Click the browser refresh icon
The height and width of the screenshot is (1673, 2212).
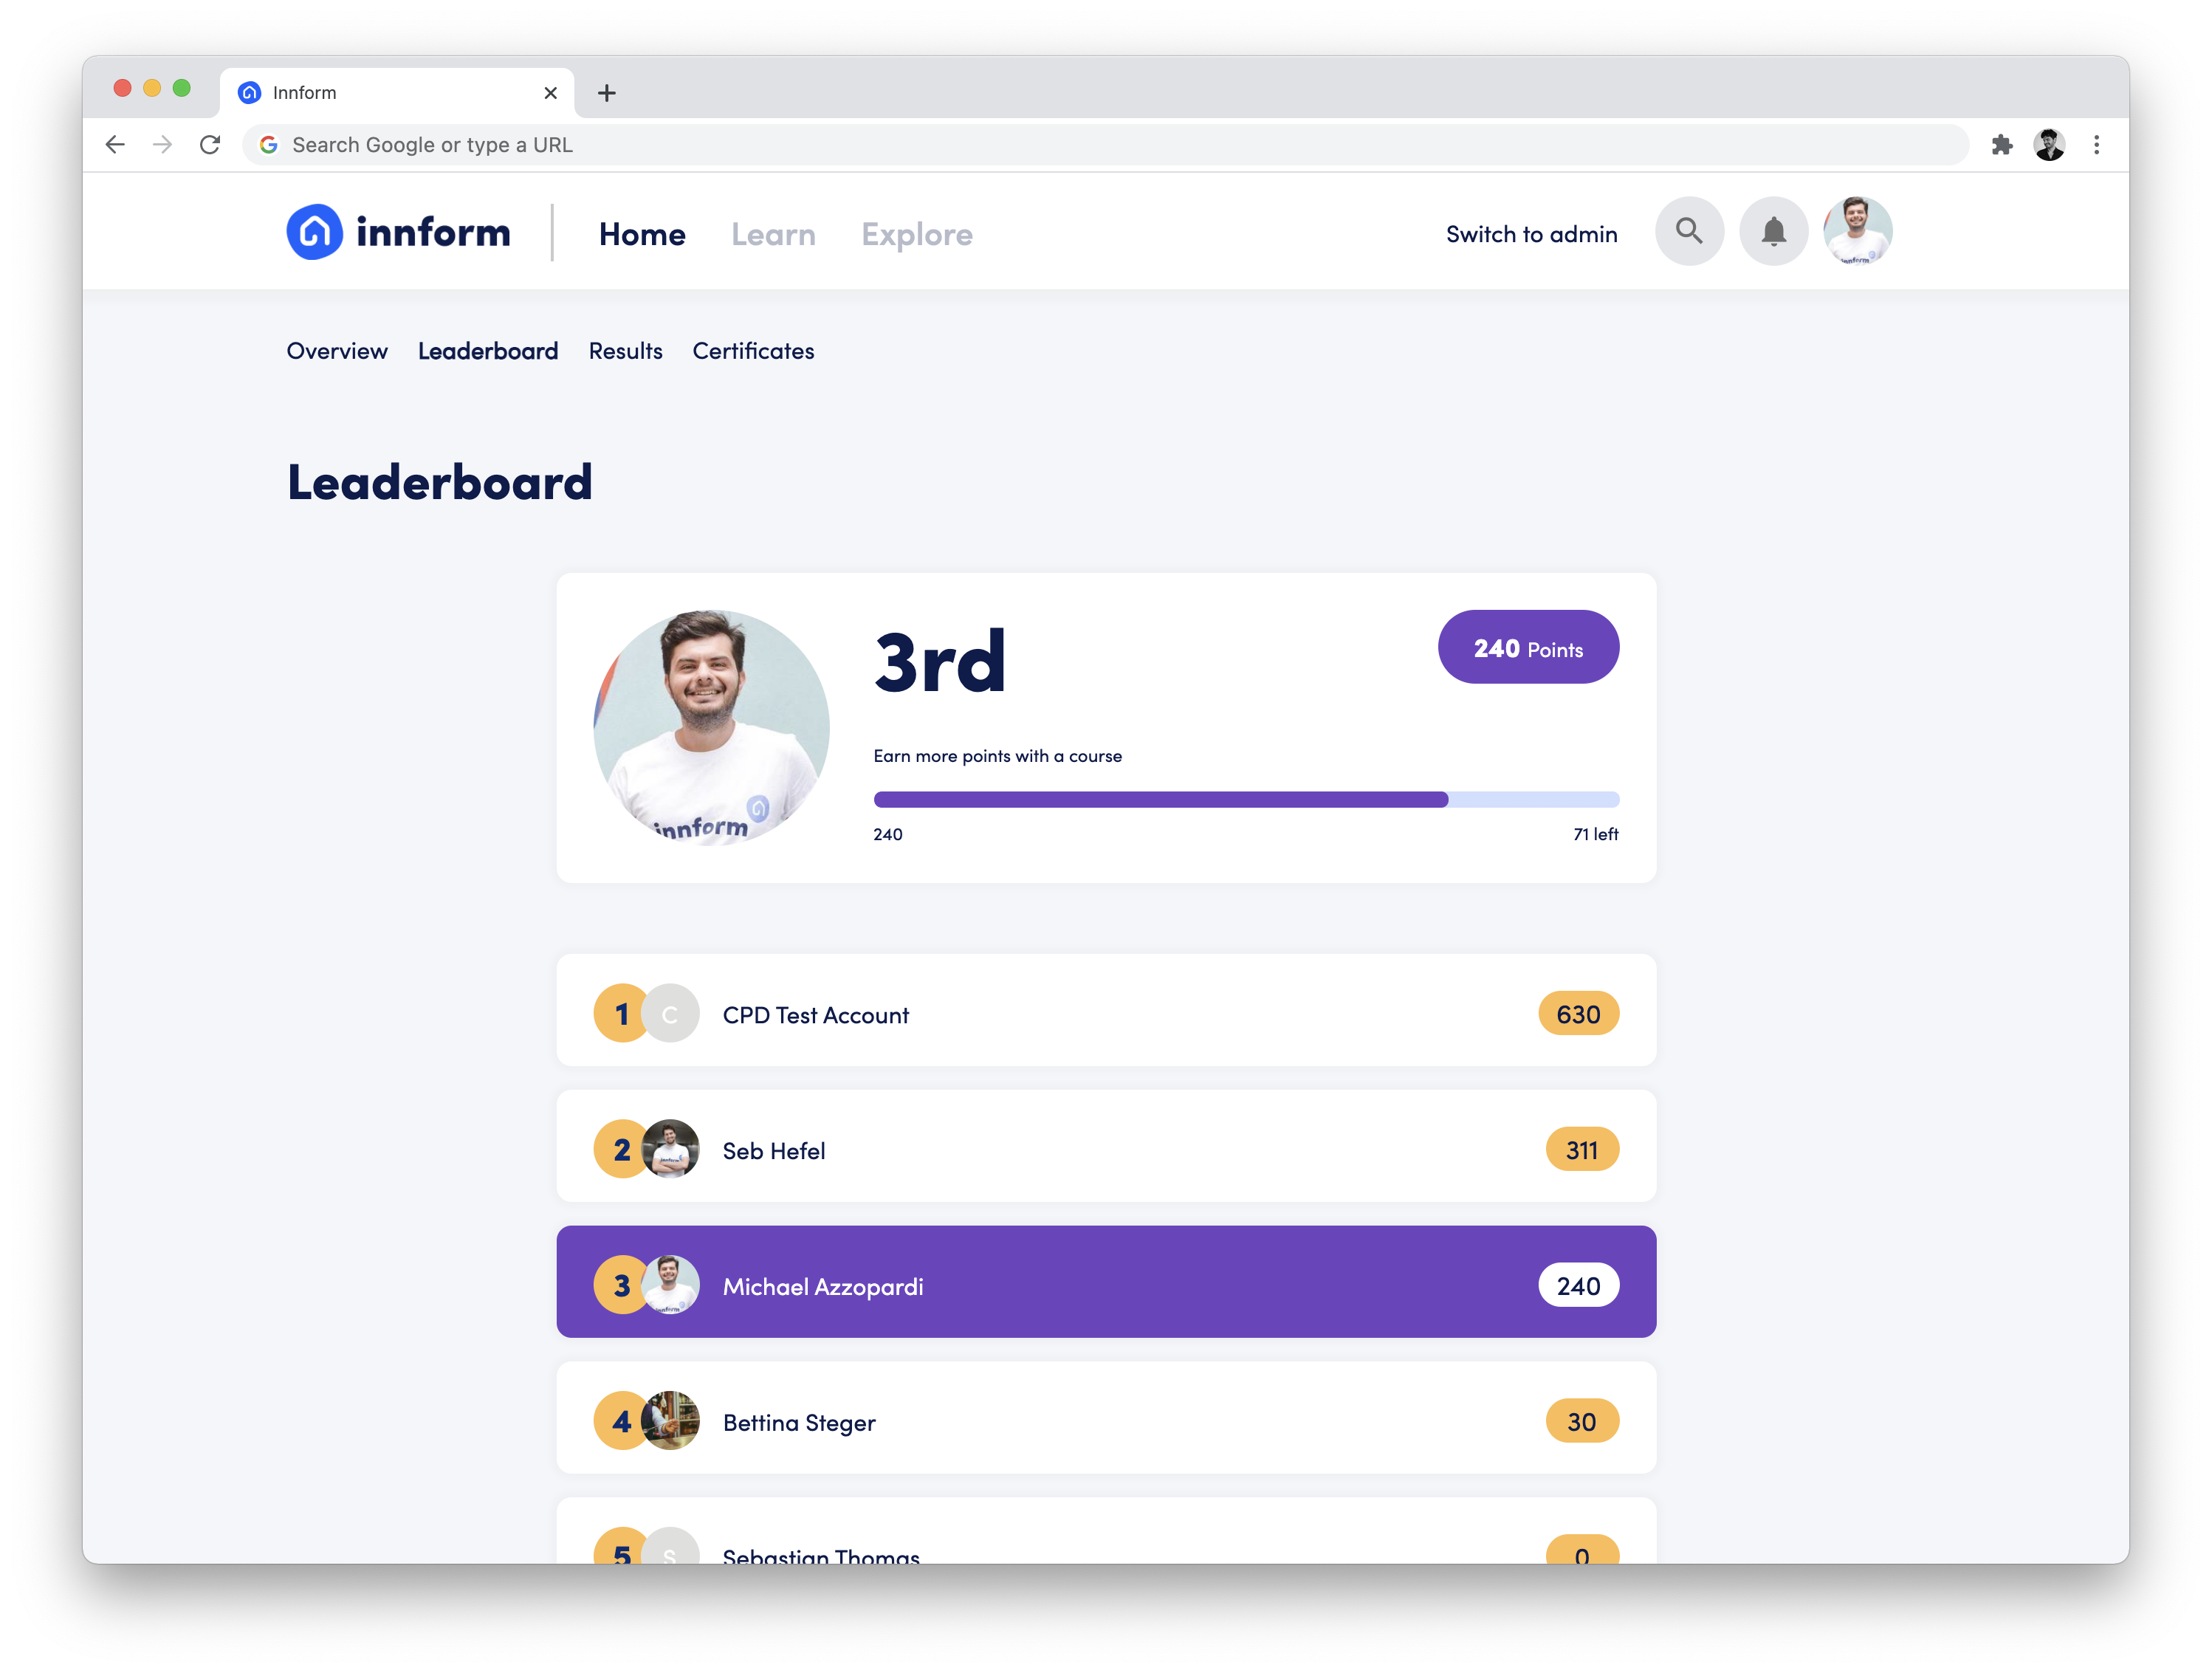pos(209,144)
